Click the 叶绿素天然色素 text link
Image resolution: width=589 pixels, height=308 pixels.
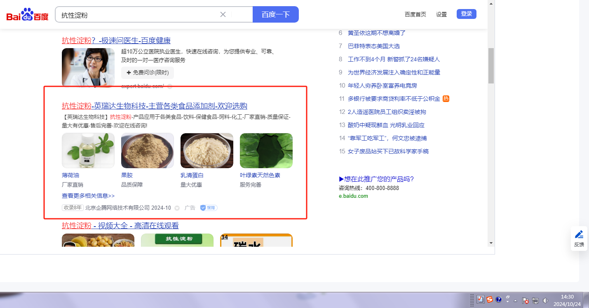(260, 175)
